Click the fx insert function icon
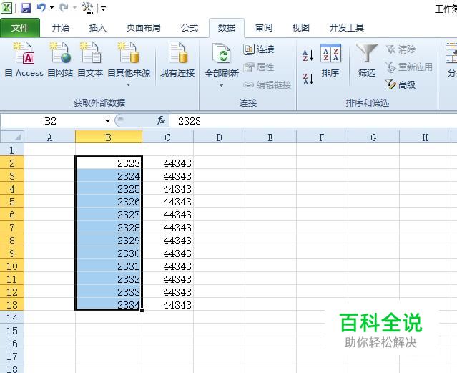The height and width of the screenshot is (373, 457). 161,120
